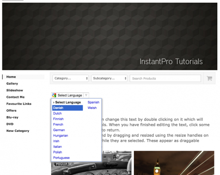Choose Welsh from language list
The image size is (220, 175).
(x=92, y=108)
